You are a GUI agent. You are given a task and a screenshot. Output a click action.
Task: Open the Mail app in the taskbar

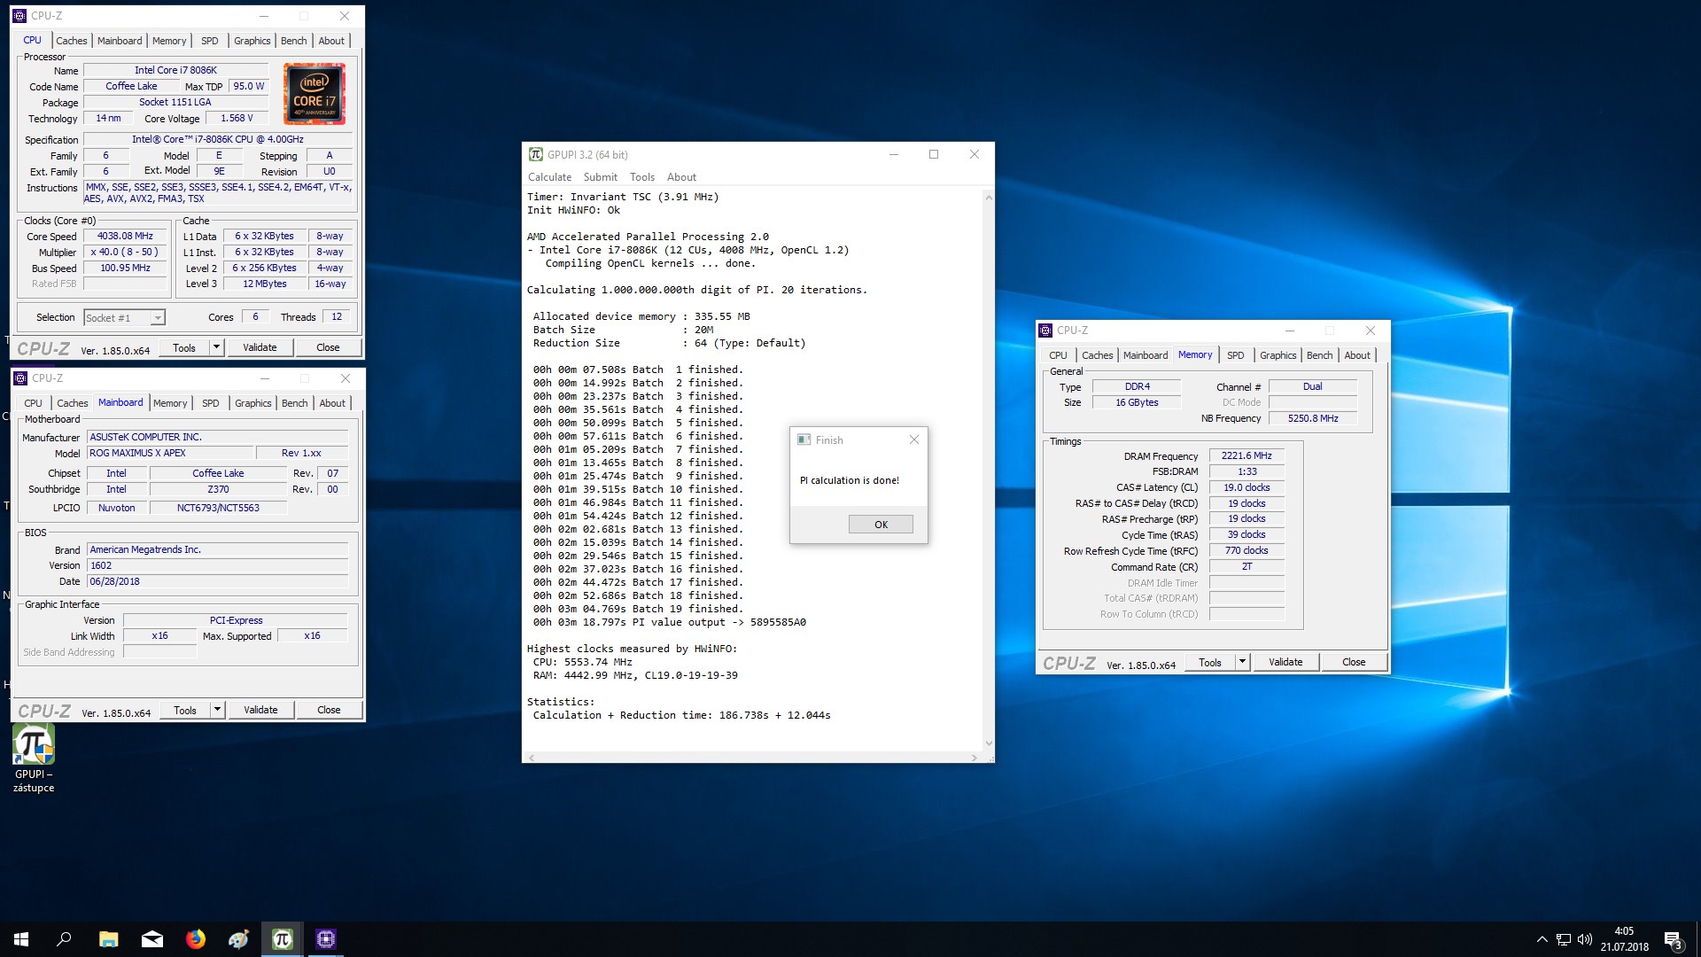152,939
